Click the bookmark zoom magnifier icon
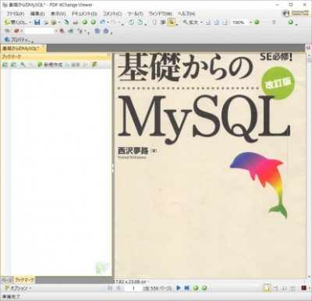Viewport: 312px width, 301px height. (x=23, y=65)
